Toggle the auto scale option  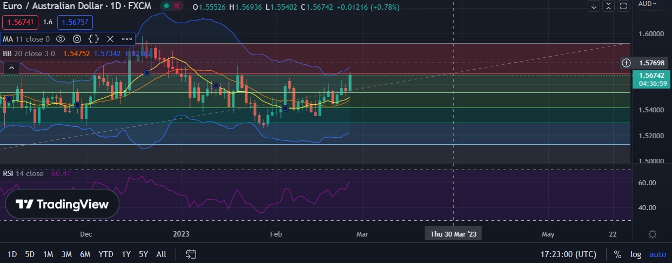click(657, 254)
